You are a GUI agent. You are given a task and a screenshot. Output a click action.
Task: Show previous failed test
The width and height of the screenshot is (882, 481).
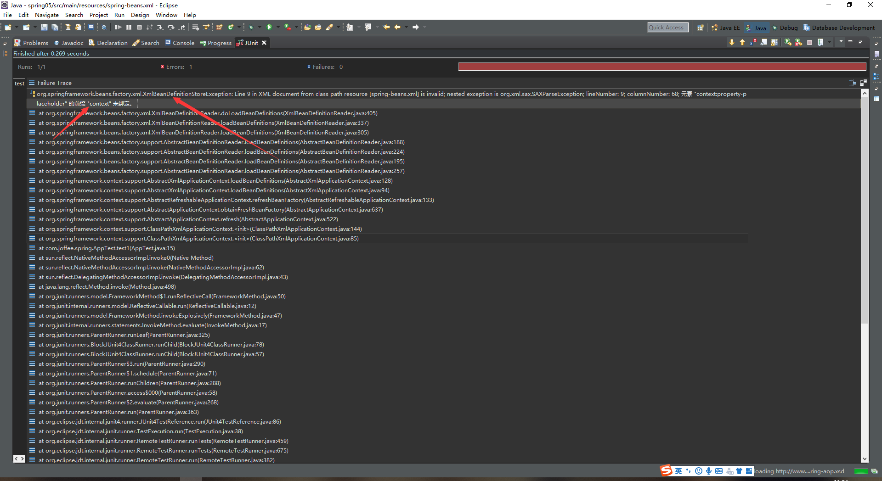point(742,42)
